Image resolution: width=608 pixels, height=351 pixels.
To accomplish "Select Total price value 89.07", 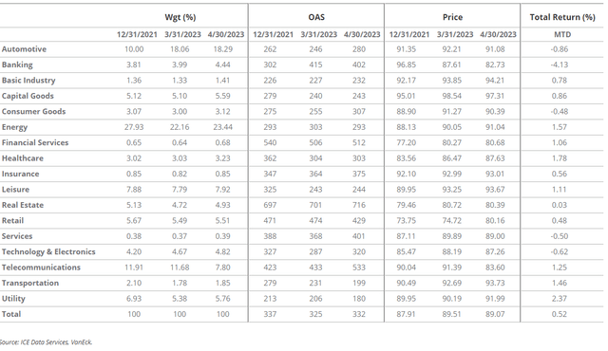I will tap(495, 314).
